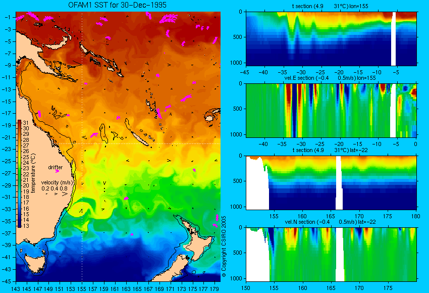Select the green 22 band on the colorbar
The image size is (429, 293).
coord(19,174)
